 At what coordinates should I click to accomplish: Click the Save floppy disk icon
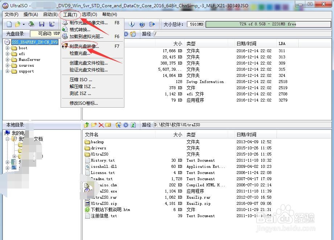(42, 24)
